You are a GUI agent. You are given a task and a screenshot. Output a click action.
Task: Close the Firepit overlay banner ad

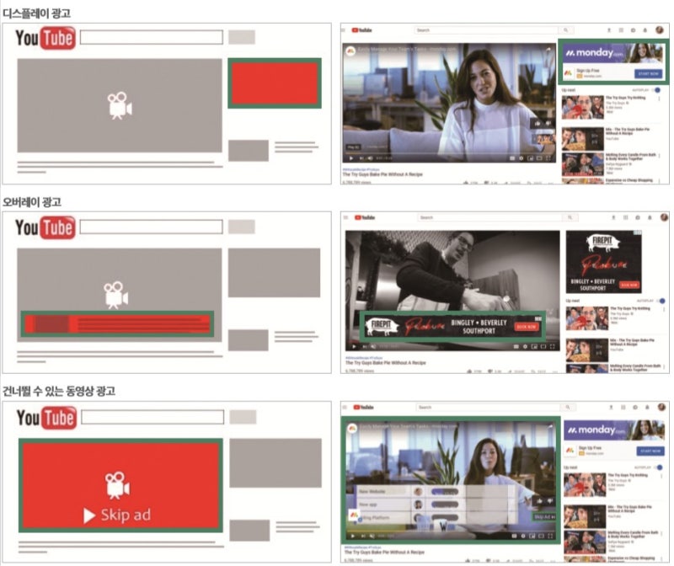click(x=538, y=318)
